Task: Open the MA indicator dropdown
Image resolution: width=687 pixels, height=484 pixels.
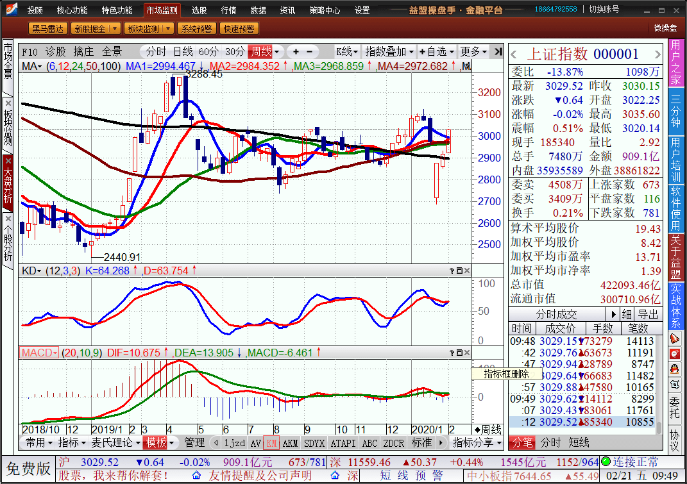Action: click(x=32, y=66)
